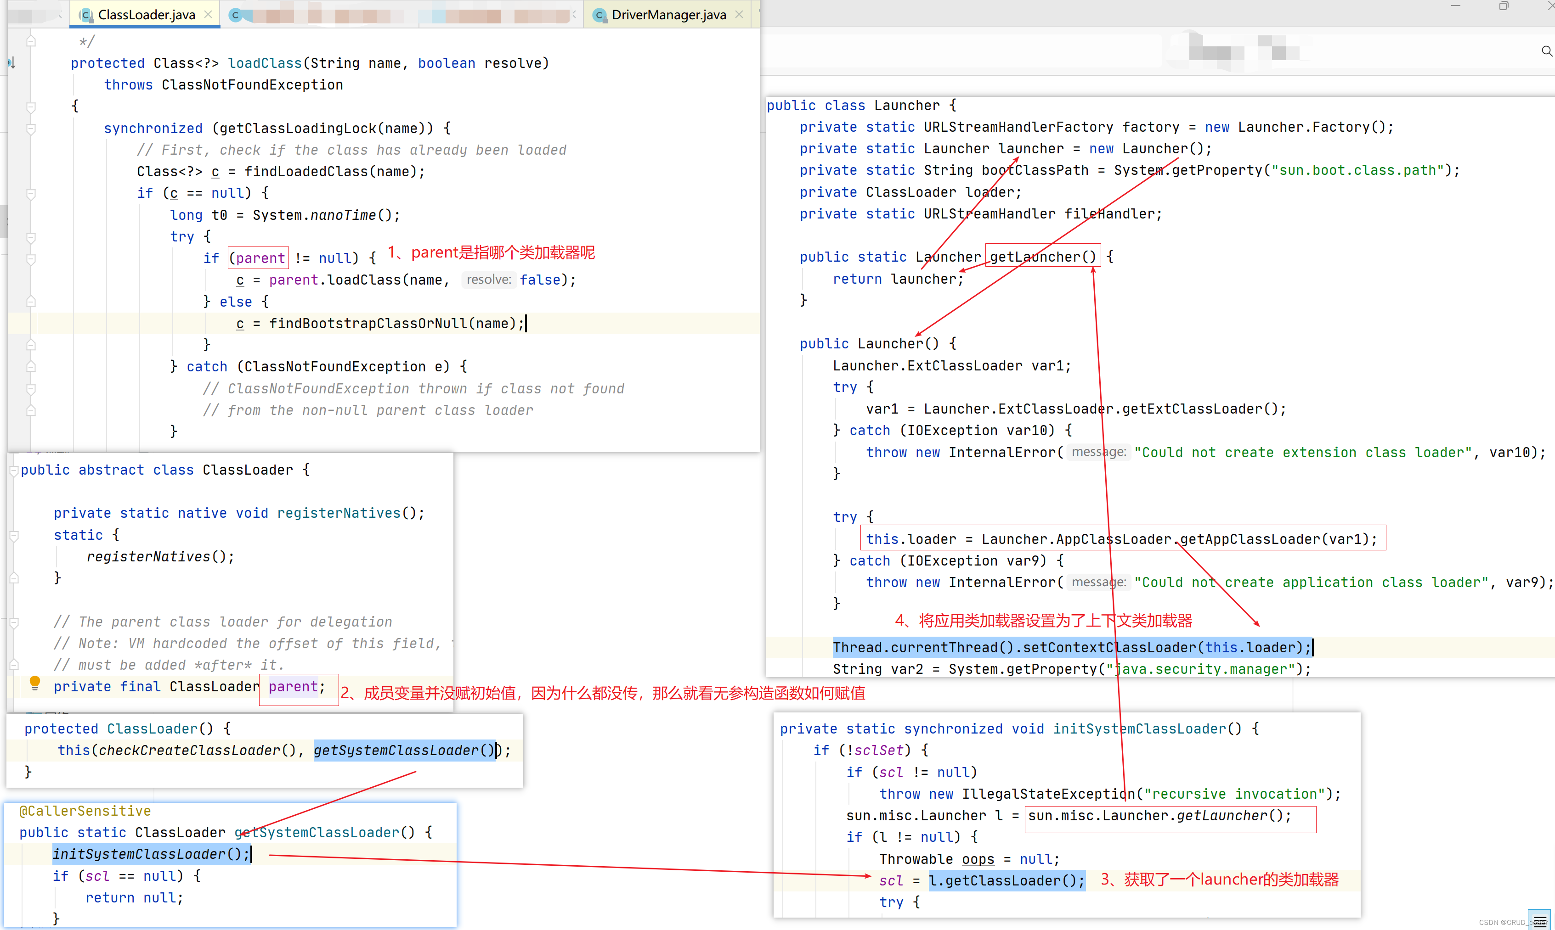
Task: Click the class icon on the blurred tab
Action: click(235, 15)
